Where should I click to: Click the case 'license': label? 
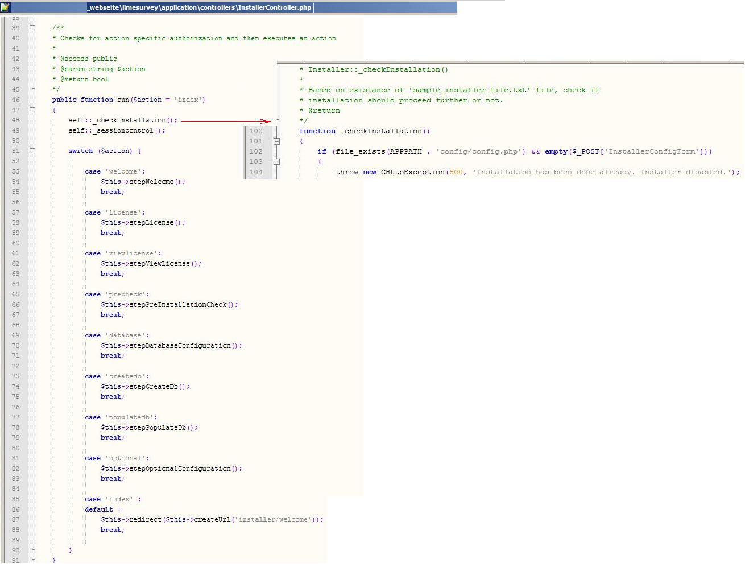click(x=115, y=212)
